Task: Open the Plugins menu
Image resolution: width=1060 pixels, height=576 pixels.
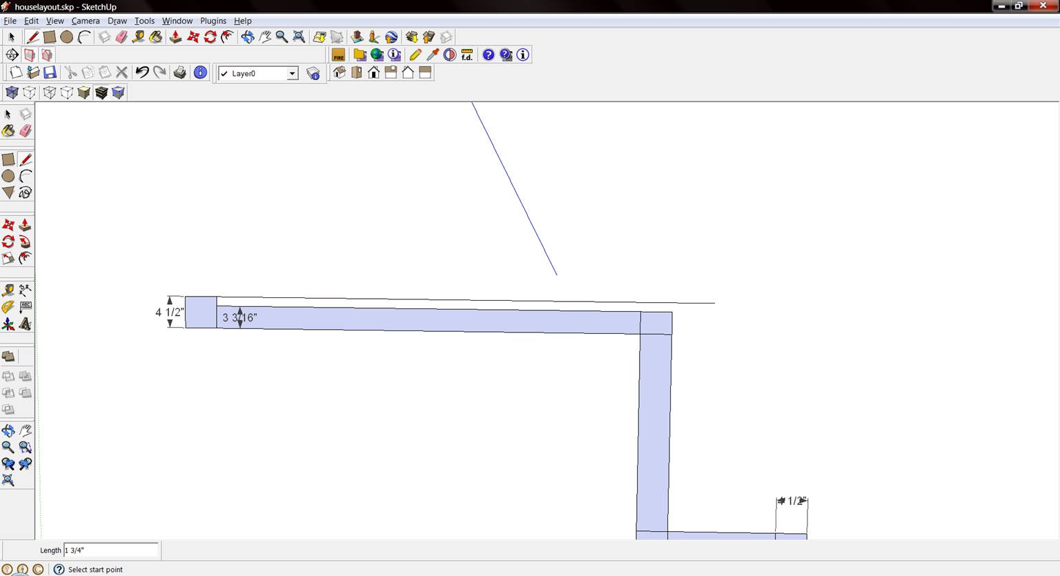Action: (213, 21)
